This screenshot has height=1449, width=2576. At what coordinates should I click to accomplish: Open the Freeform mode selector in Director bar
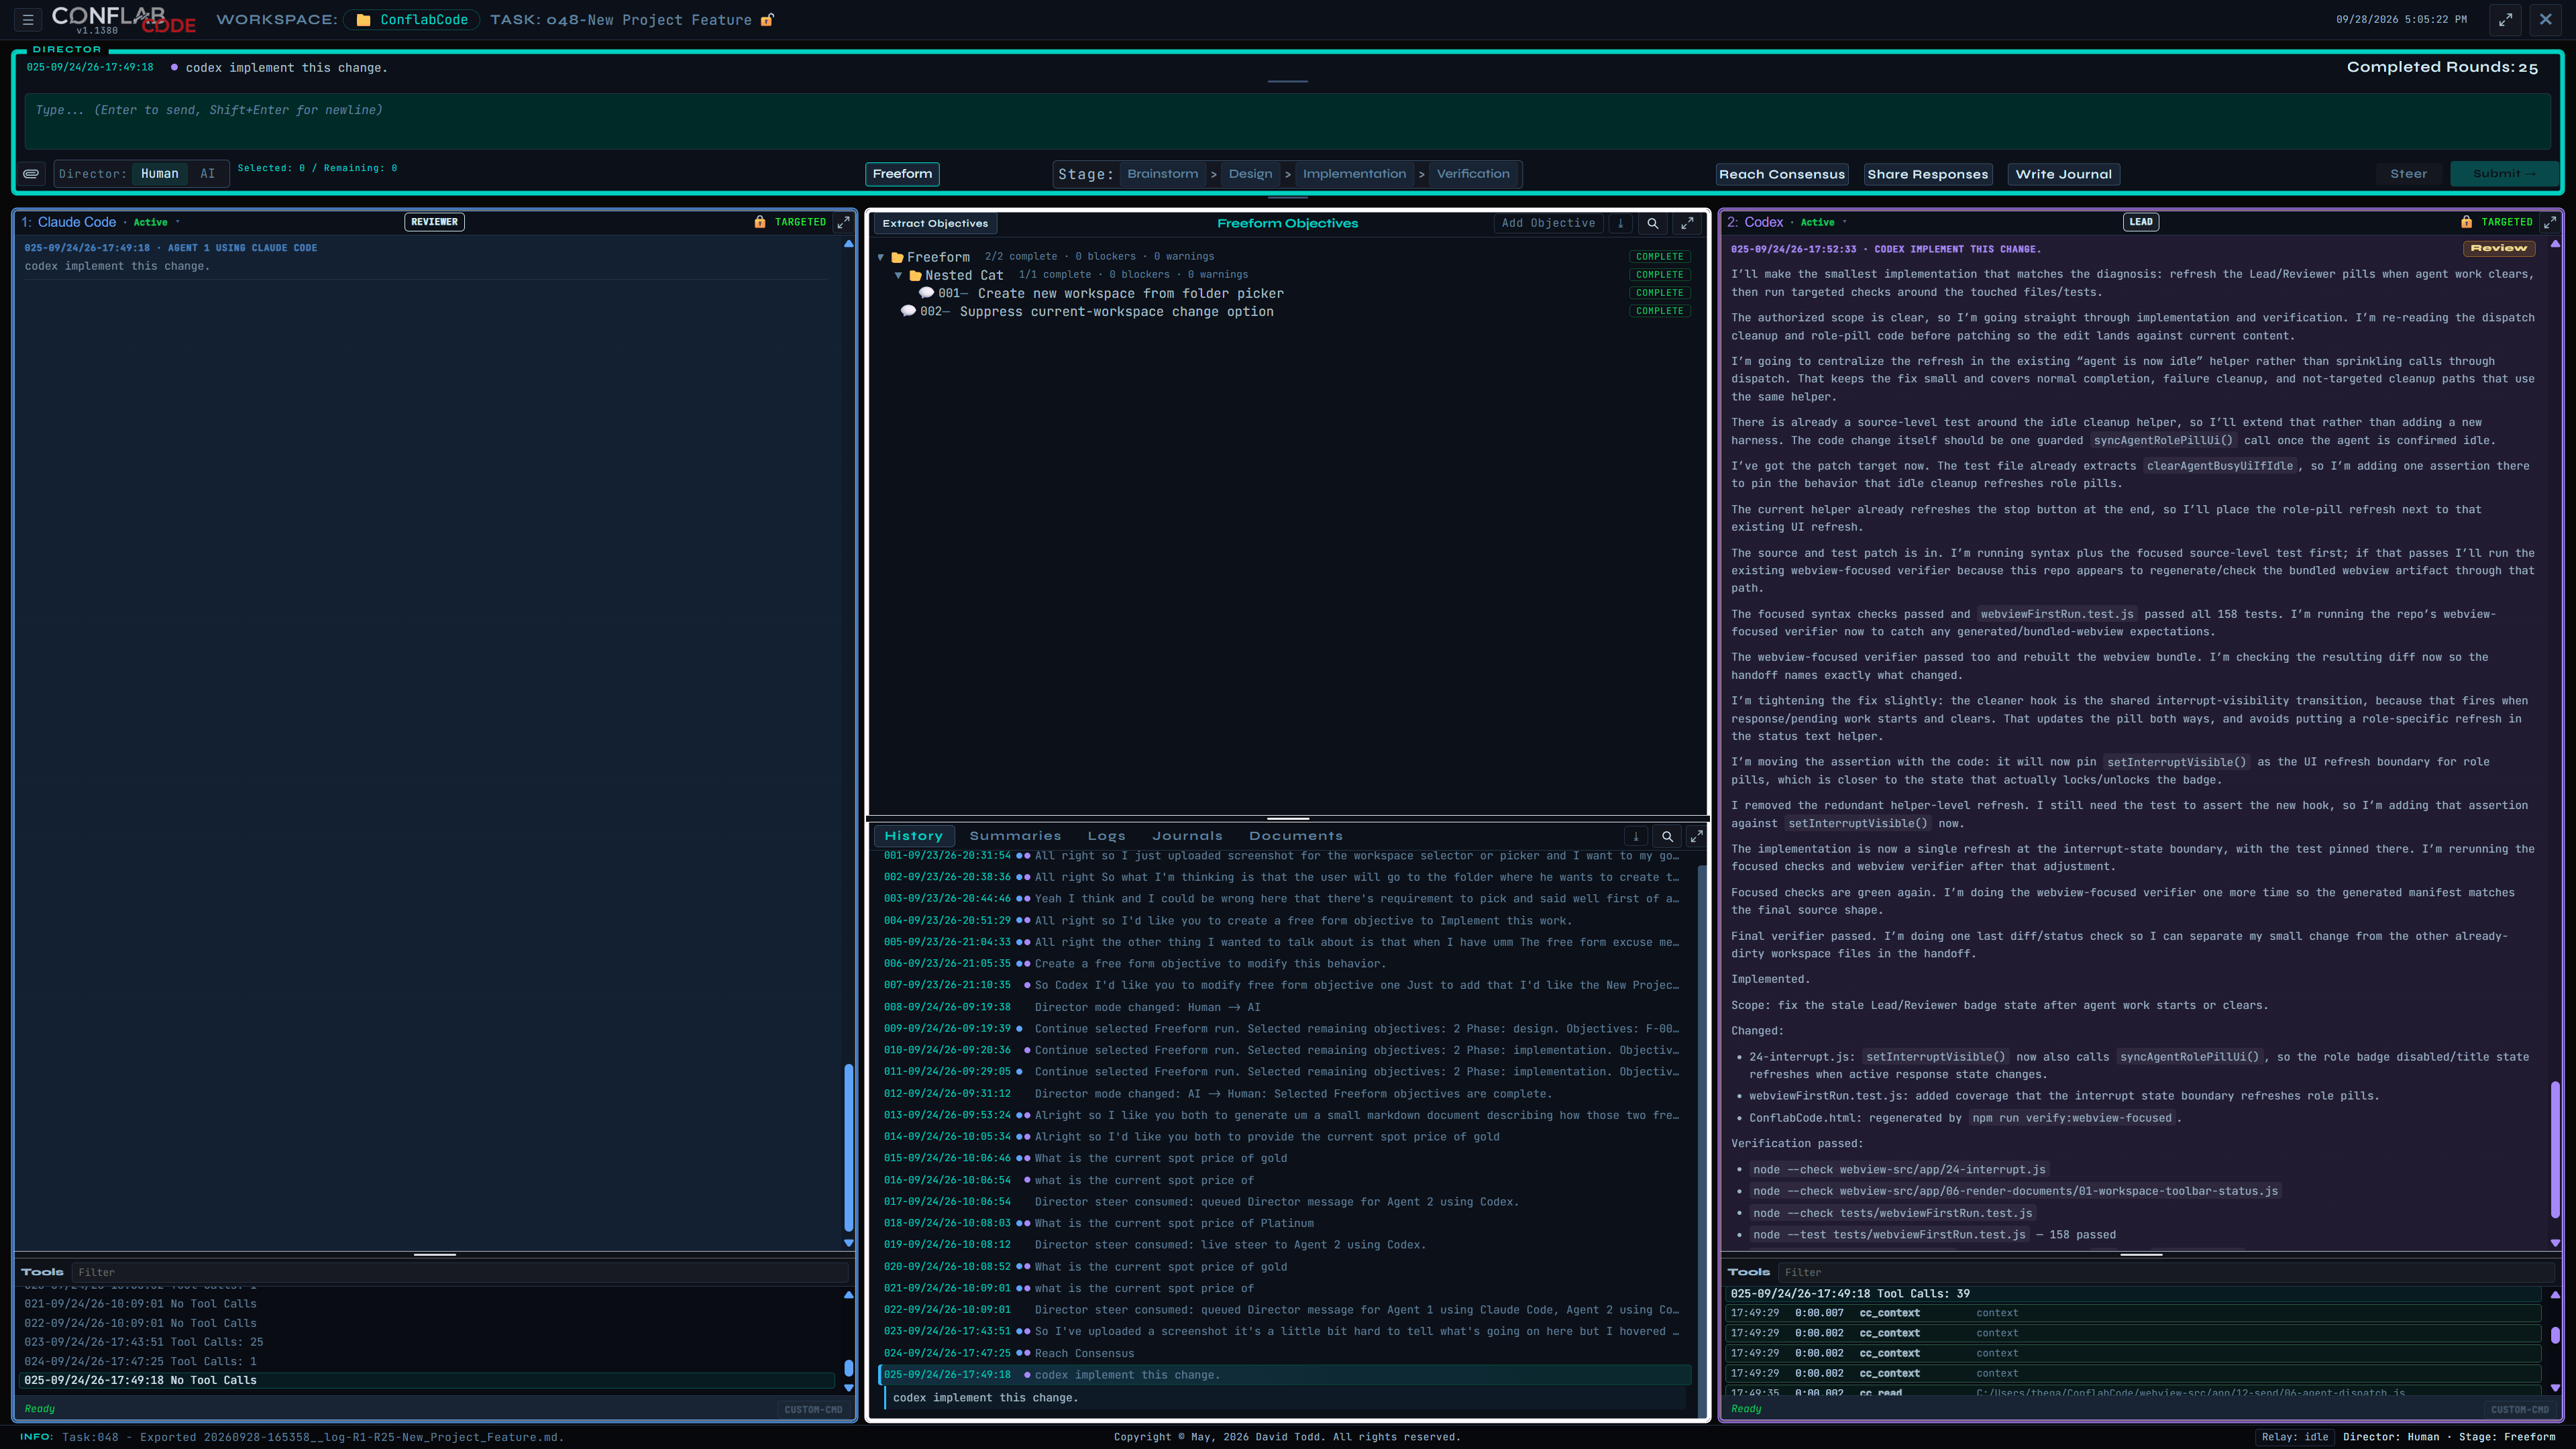[x=902, y=174]
